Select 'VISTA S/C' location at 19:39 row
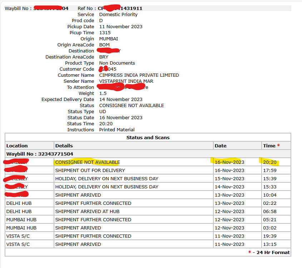 (x=18, y=236)
